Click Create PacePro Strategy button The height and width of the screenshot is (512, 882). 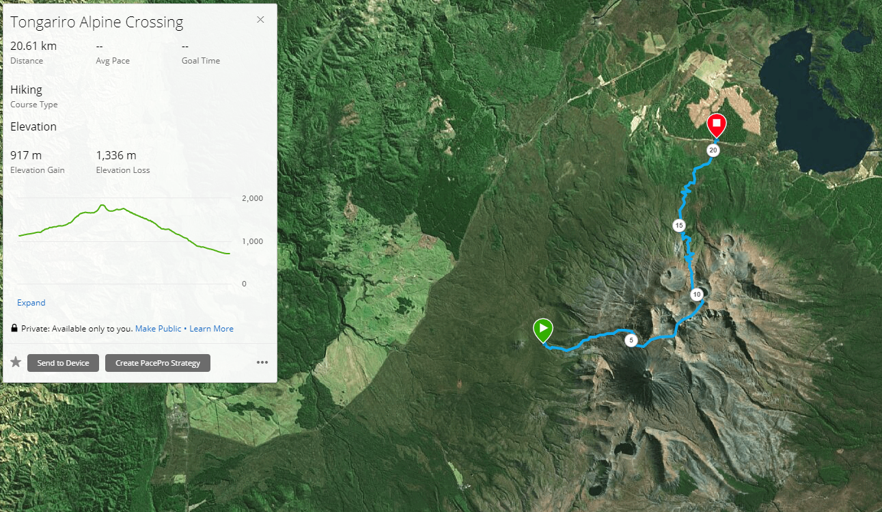click(158, 363)
